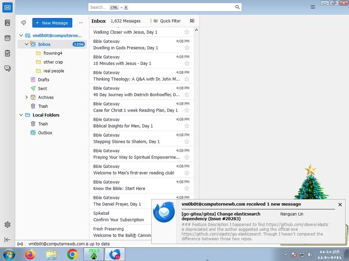Star the Dwelling in Gods Presence message

187,48
